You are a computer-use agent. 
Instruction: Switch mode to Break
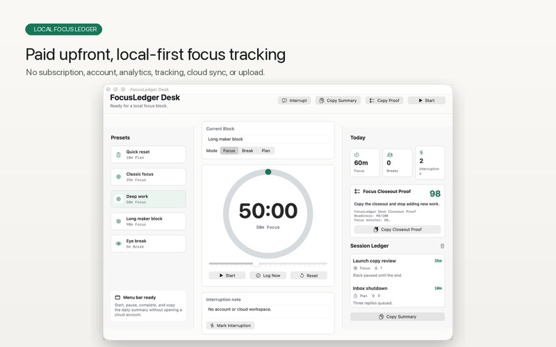(247, 151)
